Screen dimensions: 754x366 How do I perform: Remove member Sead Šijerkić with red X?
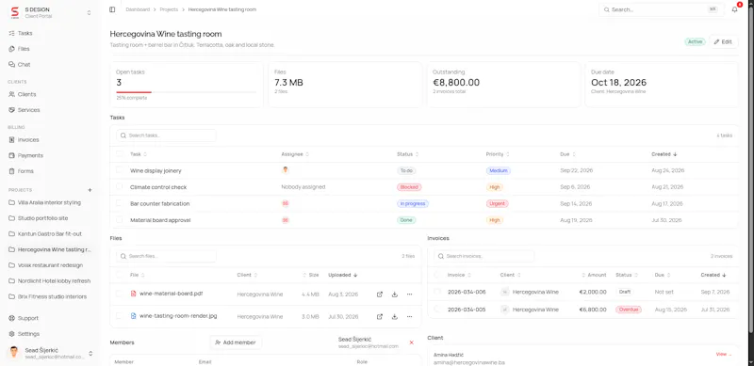pyautogui.click(x=412, y=342)
